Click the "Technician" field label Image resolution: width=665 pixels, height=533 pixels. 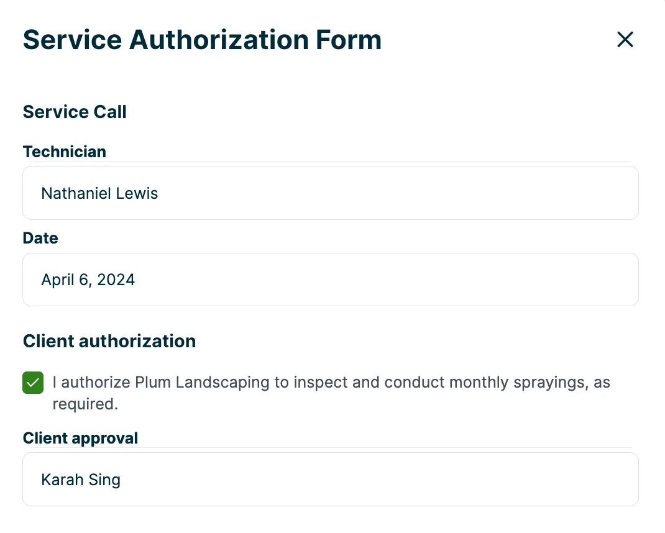tap(65, 152)
